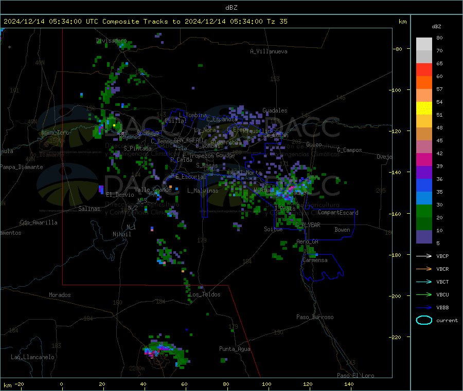The width and height of the screenshot is (463, 391).
Task: Click the Paso_El_Loro location label
Action: point(355,376)
